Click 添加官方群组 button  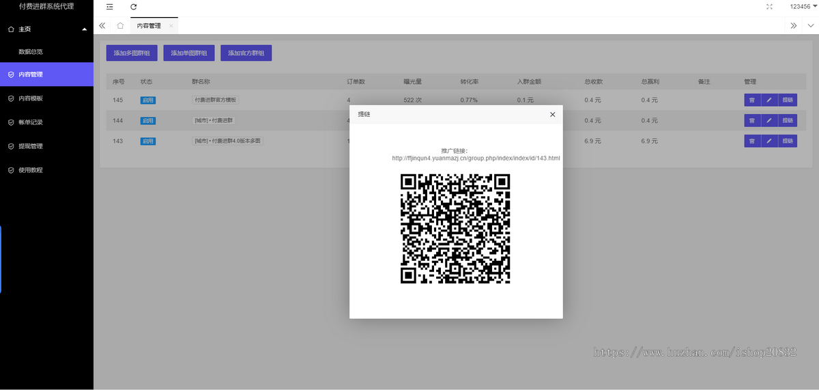[x=246, y=53]
